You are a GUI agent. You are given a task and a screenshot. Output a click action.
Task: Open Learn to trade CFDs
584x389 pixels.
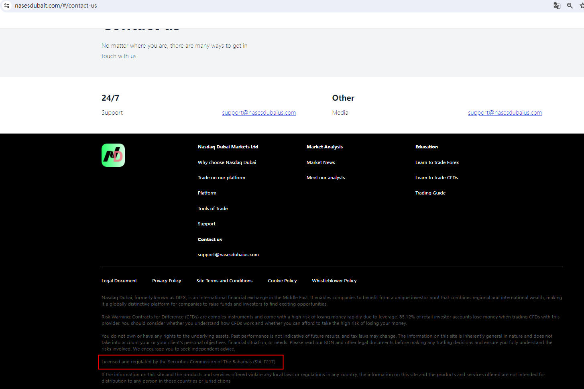tap(437, 178)
